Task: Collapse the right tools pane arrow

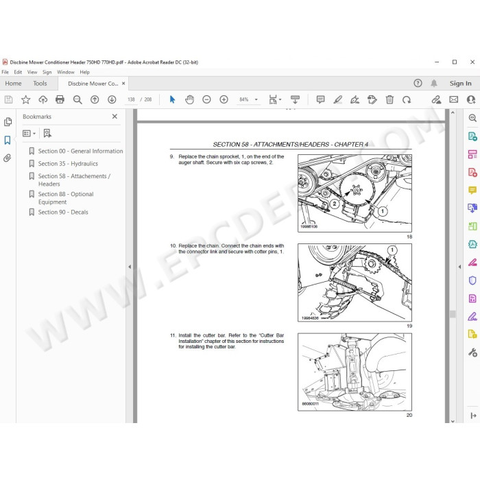Action: pyautogui.click(x=459, y=267)
